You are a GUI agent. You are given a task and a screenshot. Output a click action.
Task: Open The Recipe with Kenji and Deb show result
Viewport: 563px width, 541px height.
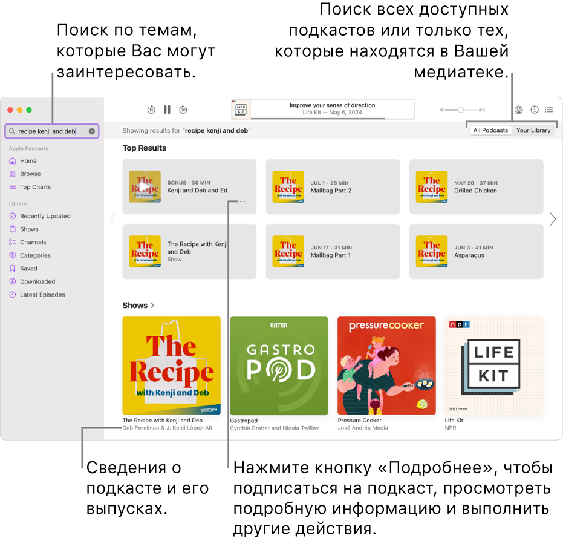click(189, 252)
